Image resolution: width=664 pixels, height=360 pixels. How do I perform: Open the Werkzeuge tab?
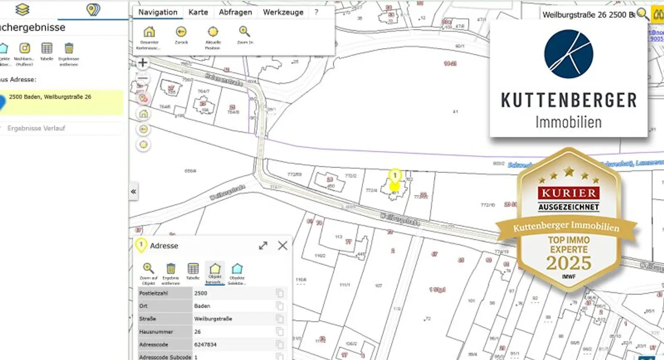pos(283,12)
